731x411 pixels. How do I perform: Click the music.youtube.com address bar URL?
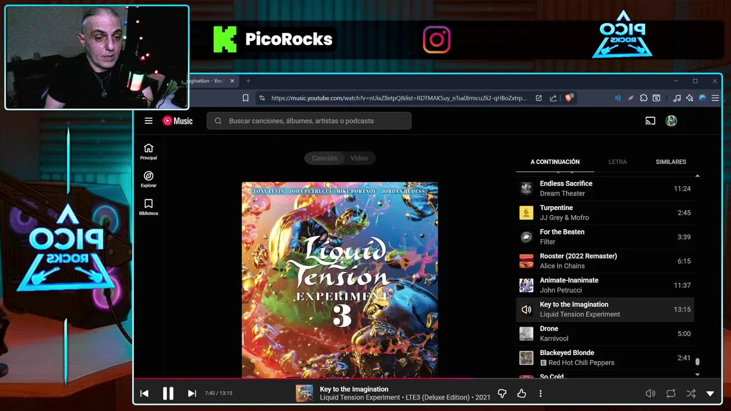(399, 98)
